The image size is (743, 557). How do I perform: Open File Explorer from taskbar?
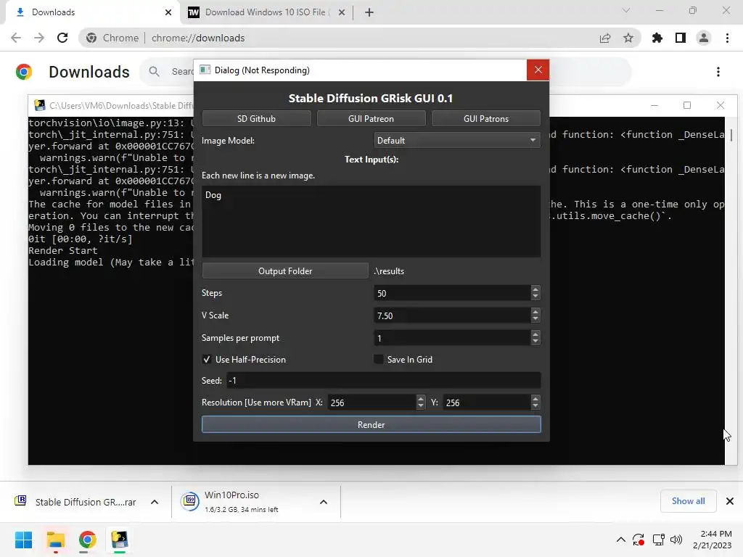55,540
